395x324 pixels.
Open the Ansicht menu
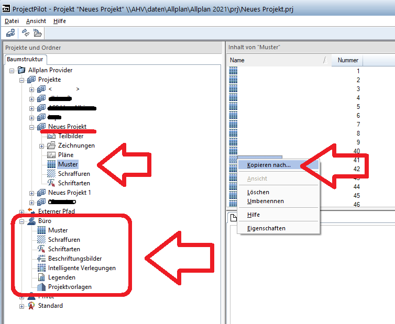point(36,21)
